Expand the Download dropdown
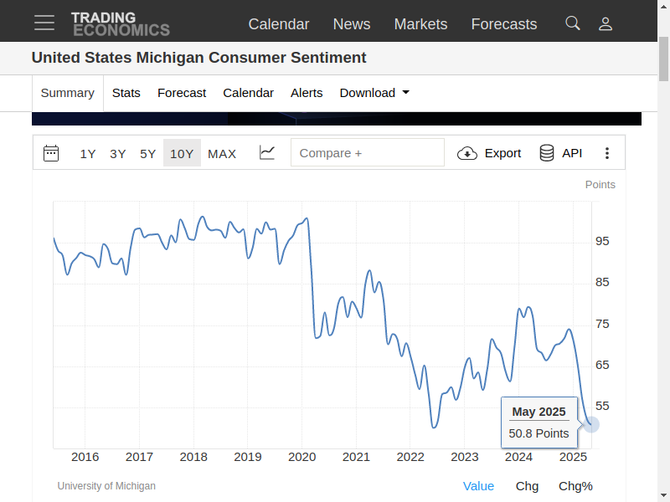 tap(374, 93)
